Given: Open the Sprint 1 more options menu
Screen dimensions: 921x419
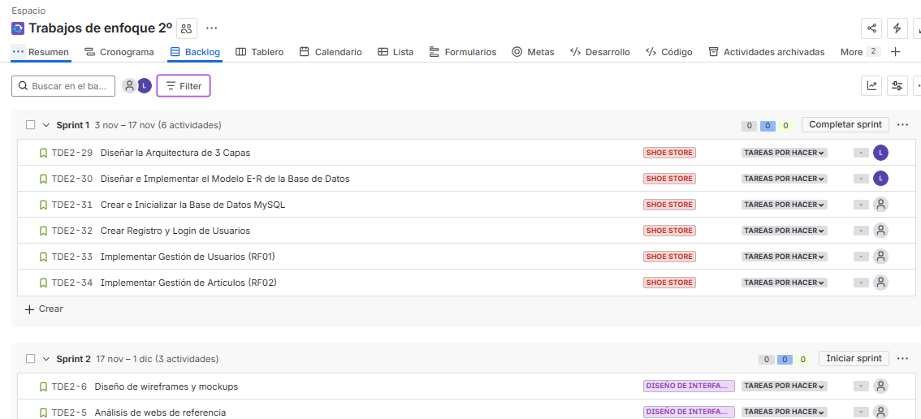Looking at the screenshot, I should [903, 124].
